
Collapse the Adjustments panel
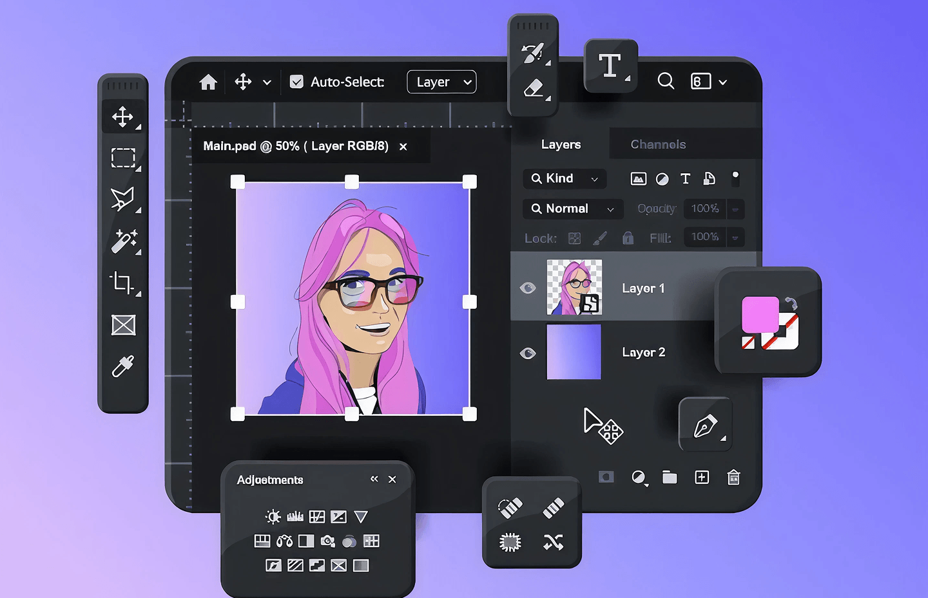[374, 479]
